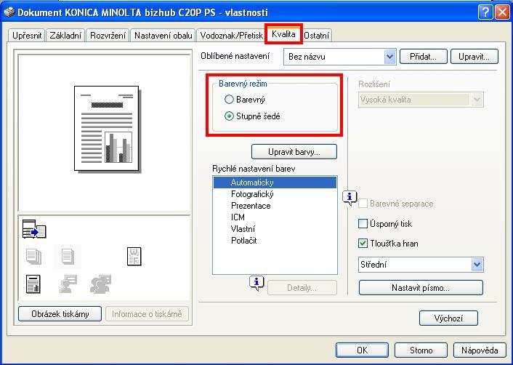Switch to Nastavení obalu tab

(163, 36)
